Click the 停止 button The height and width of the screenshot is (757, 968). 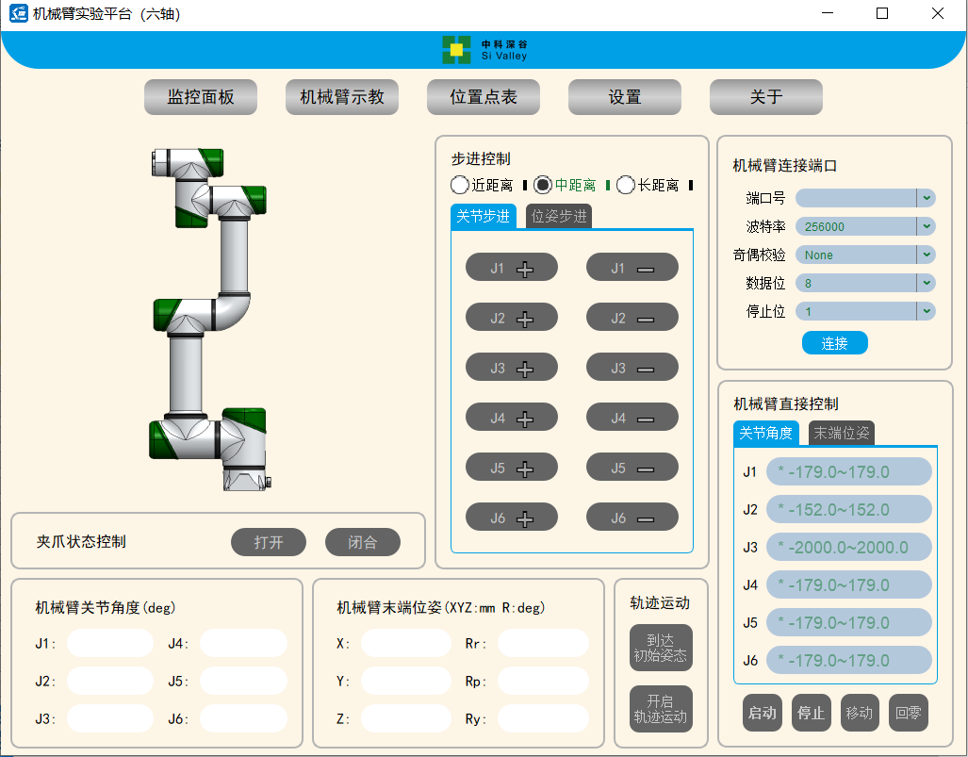[812, 713]
